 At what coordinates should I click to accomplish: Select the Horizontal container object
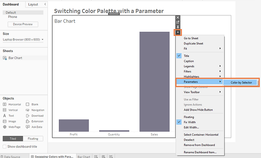pyautogui.click(x=12, y=104)
